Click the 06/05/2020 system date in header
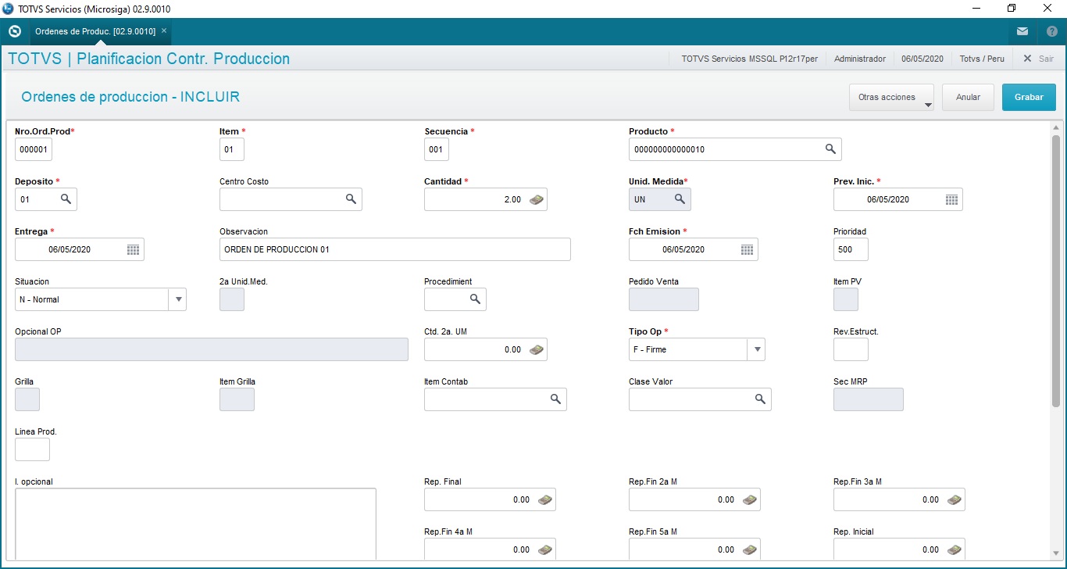The width and height of the screenshot is (1067, 569). pos(922,59)
